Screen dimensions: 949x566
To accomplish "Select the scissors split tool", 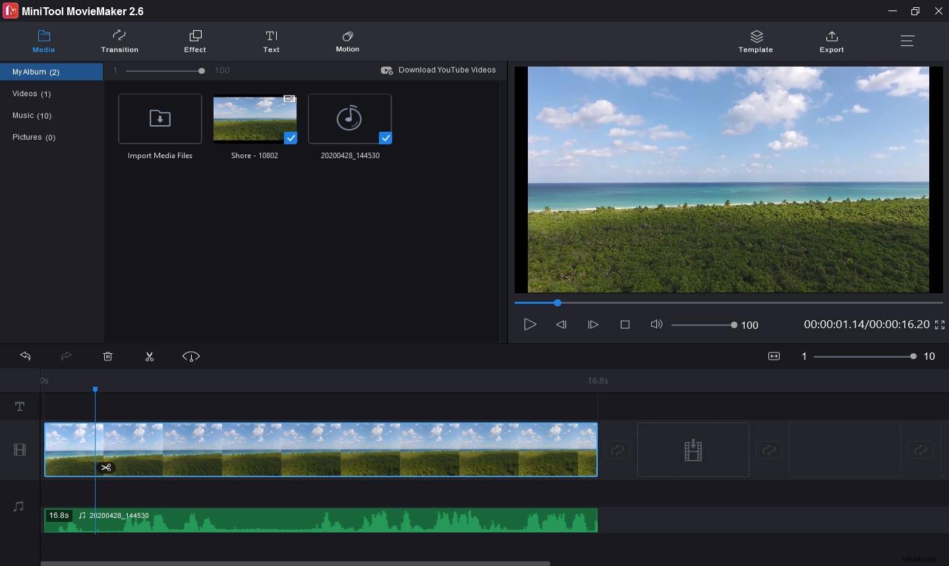I will pos(150,356).
